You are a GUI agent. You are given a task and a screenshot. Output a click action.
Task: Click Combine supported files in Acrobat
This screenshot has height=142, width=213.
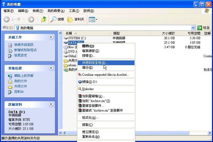click(106, 75)
